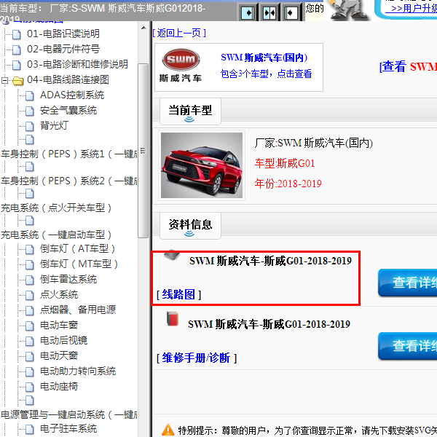The width and height of the screenshot is (437, 437).
Task: Open 倒车灯（MT车型） diagram
Action: pyautogui.click(x=79, y=264)
